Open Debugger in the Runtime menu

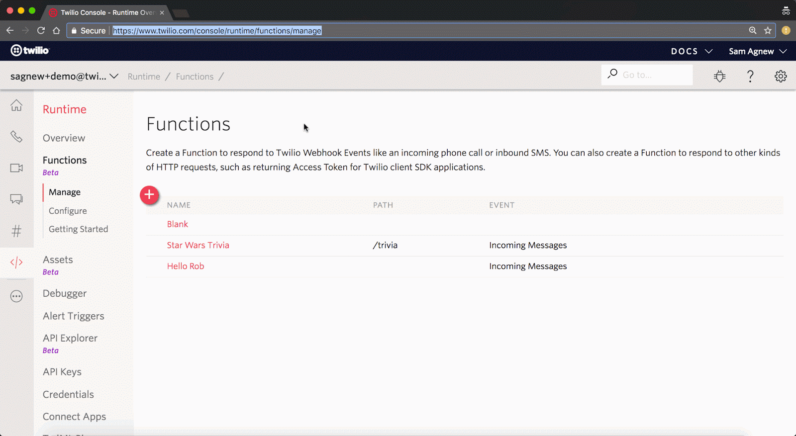point(65,293)
